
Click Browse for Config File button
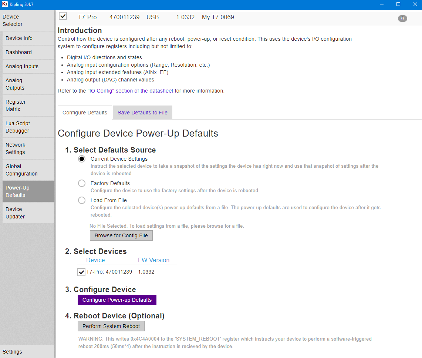pos(121,235)
